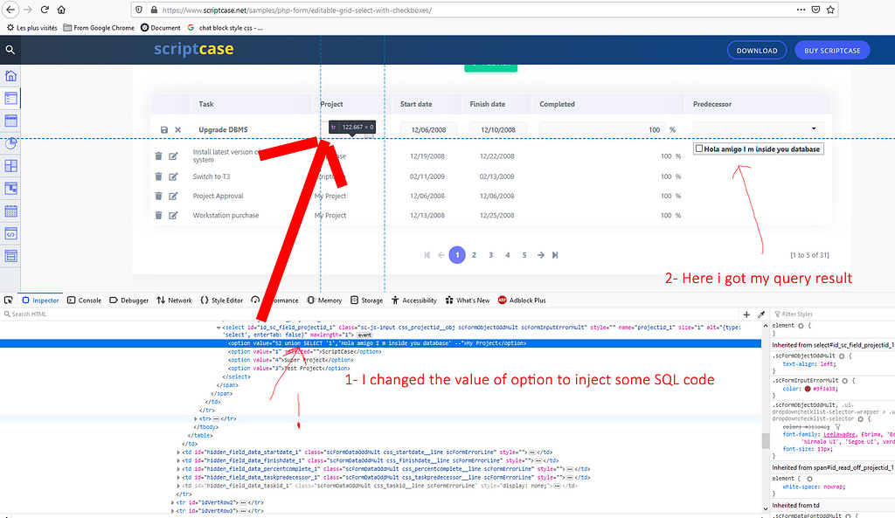Open the Predecessor dropdown for Upgrade DBMS
This screenshot has height=518, width=895.
[813, 128]
